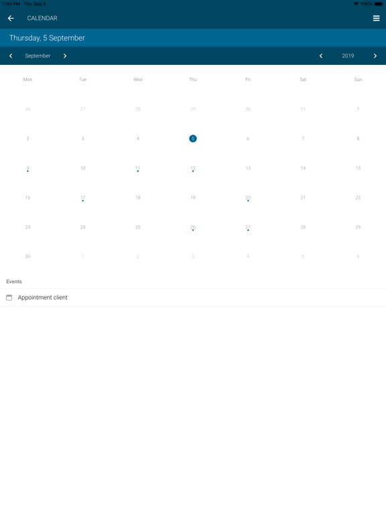Select day 10 in September grid
The width and height of the screenshot is (386, 514).
point(82,168)
